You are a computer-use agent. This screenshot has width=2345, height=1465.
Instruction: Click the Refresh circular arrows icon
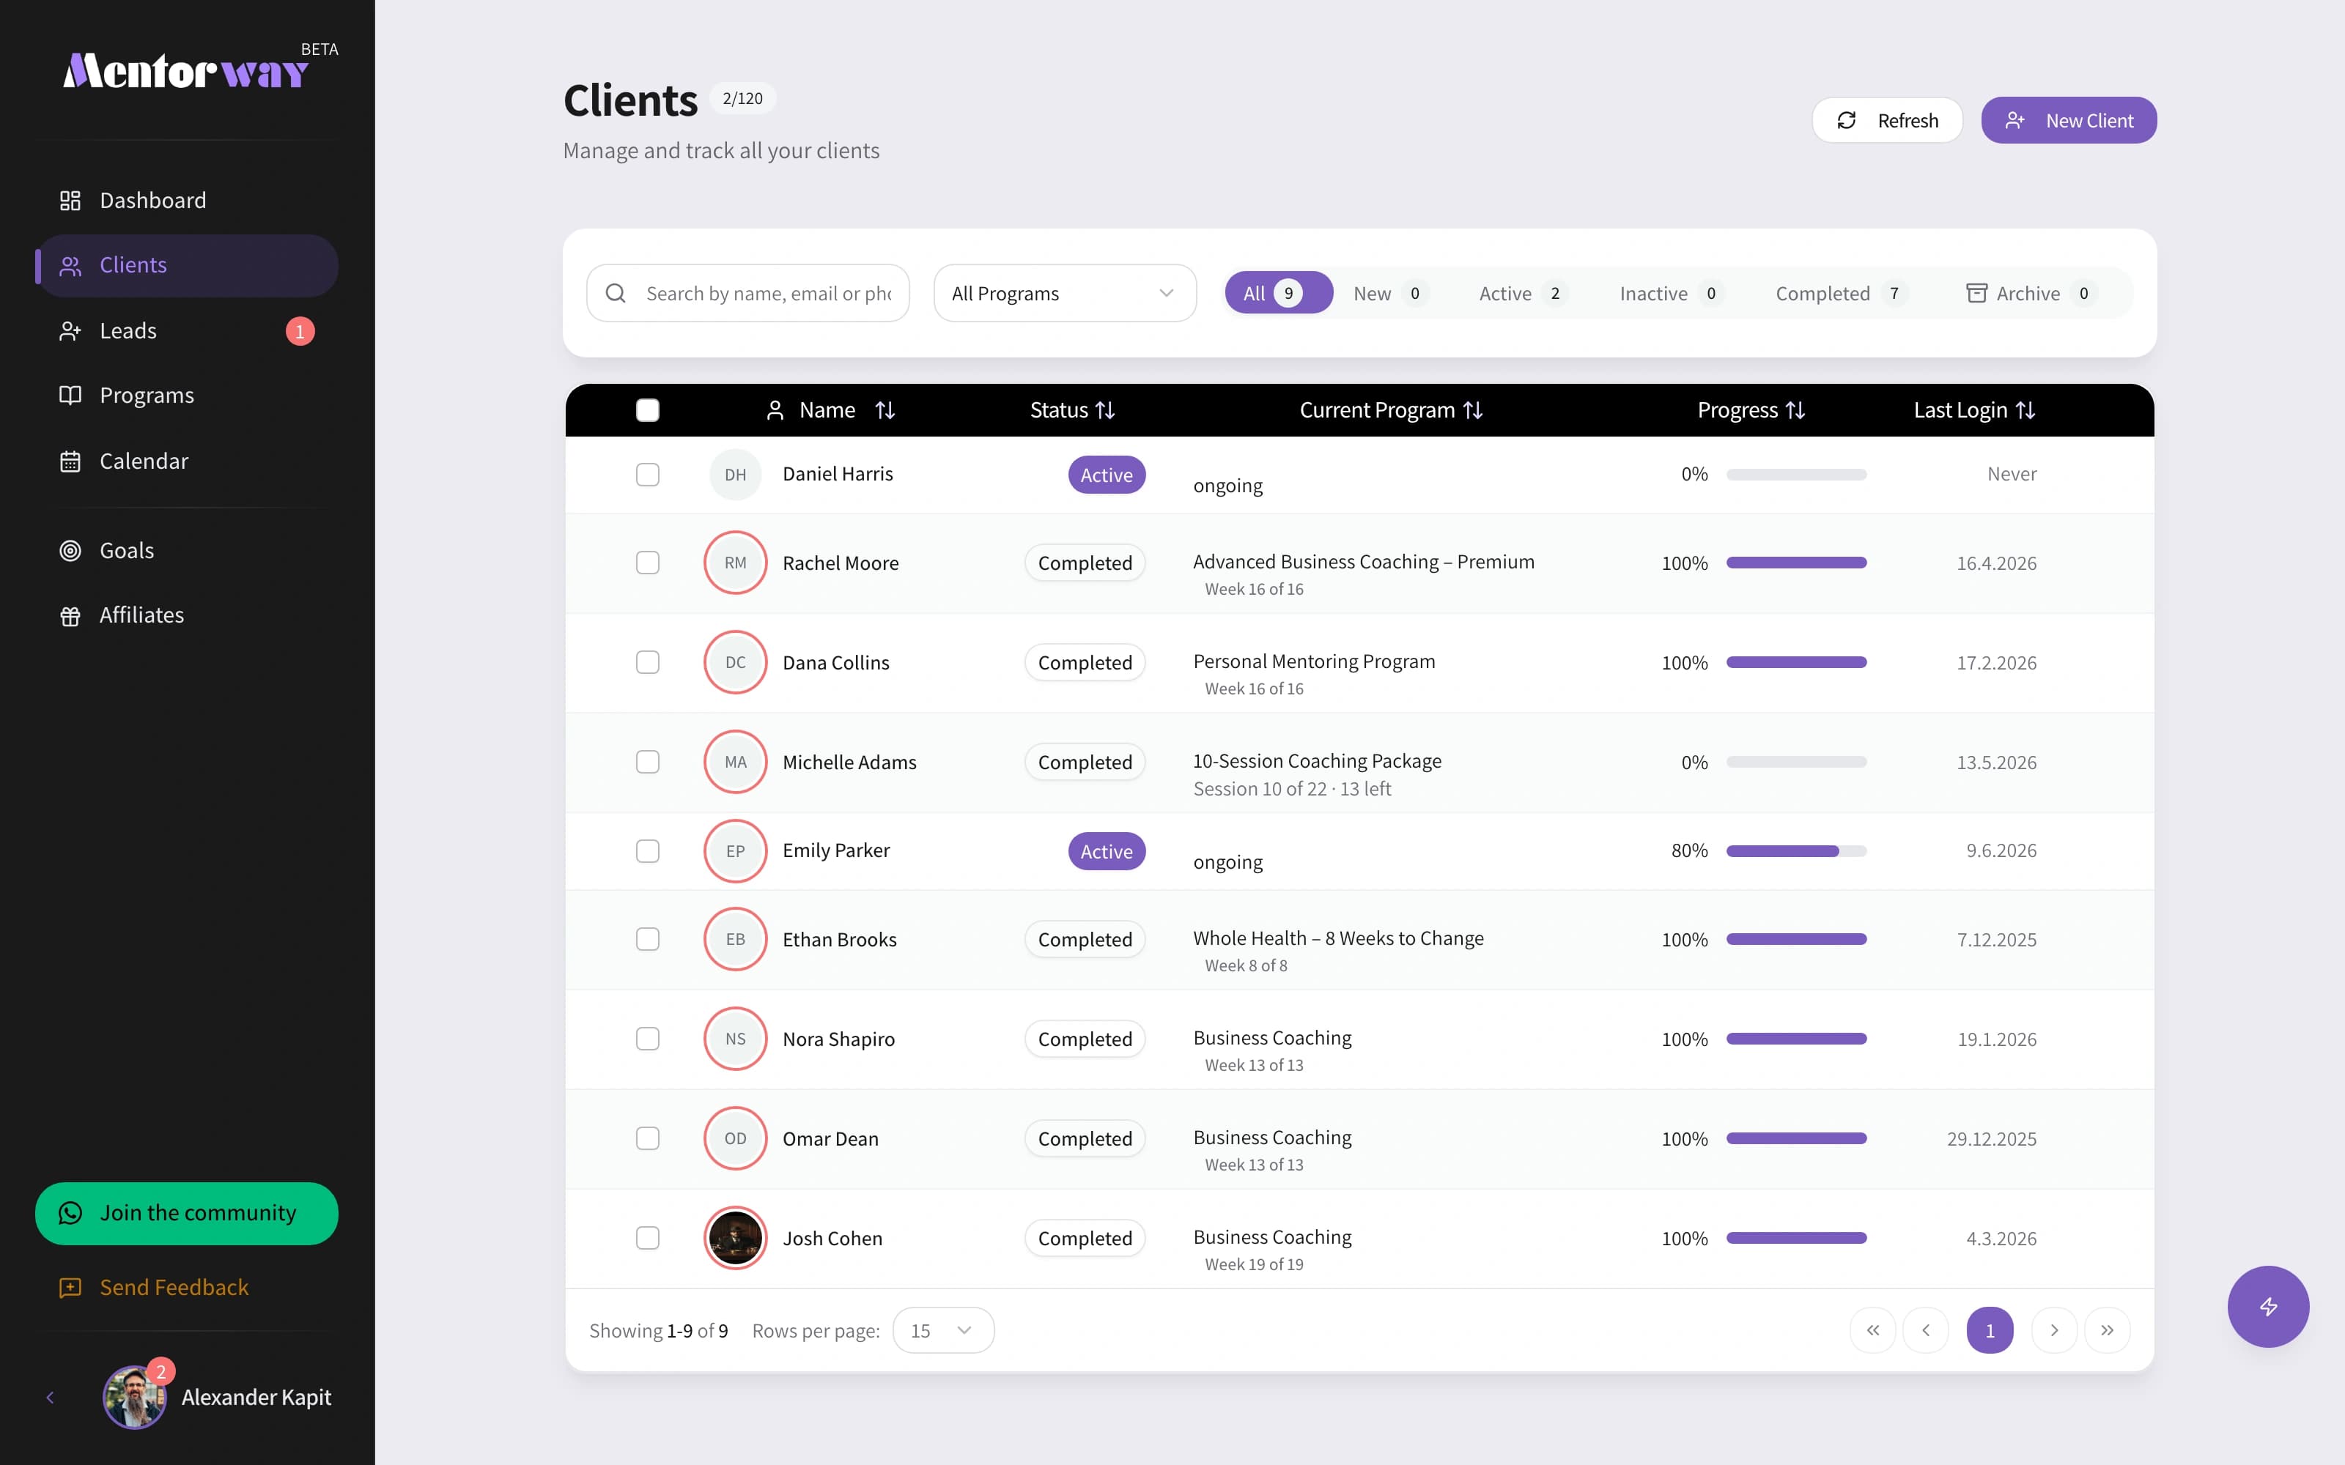pos(1847,120)
